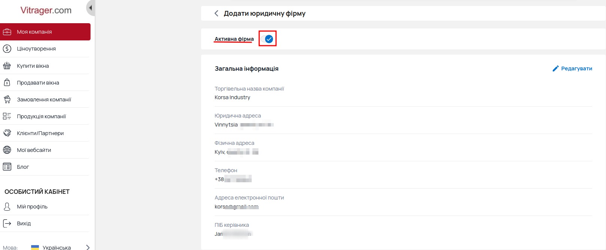Click the briefcase icon for Моя компанія
Image resolution: width=606 pixels, height=250 pixels.
point(7,32)
